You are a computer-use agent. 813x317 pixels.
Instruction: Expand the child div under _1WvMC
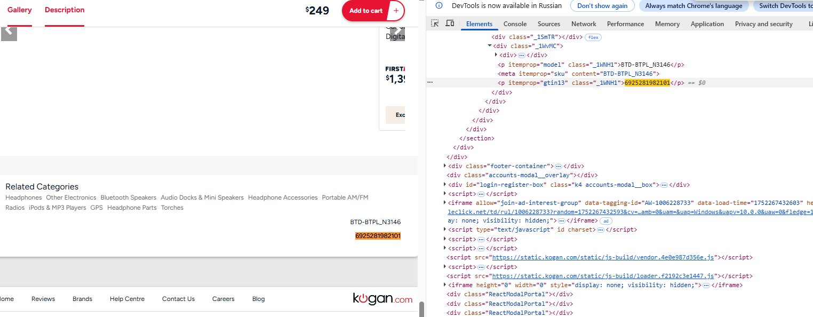[x=496, y=55]
